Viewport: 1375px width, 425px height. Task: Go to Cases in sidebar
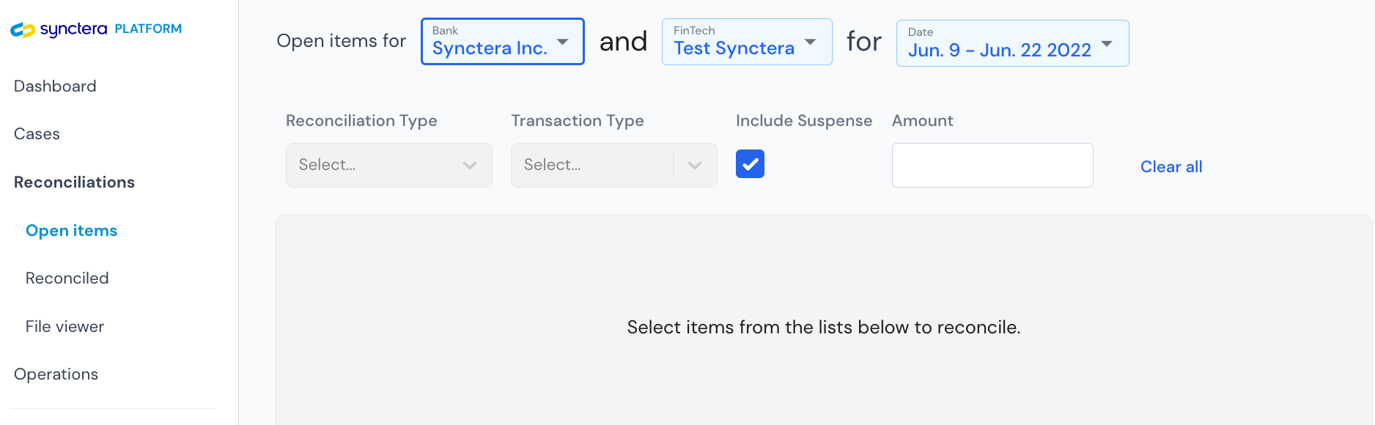click(x=37, y=134)
